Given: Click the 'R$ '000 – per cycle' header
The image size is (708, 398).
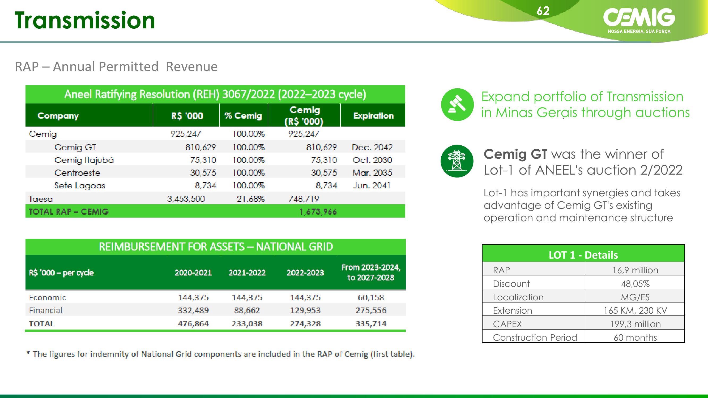Looking at the screenshot, I should click(x=61, y=273).
